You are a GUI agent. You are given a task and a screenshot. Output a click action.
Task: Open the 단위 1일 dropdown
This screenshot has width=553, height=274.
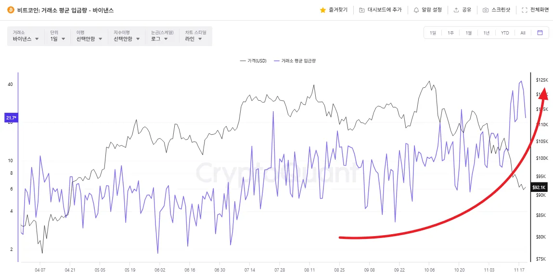point(57,39)
